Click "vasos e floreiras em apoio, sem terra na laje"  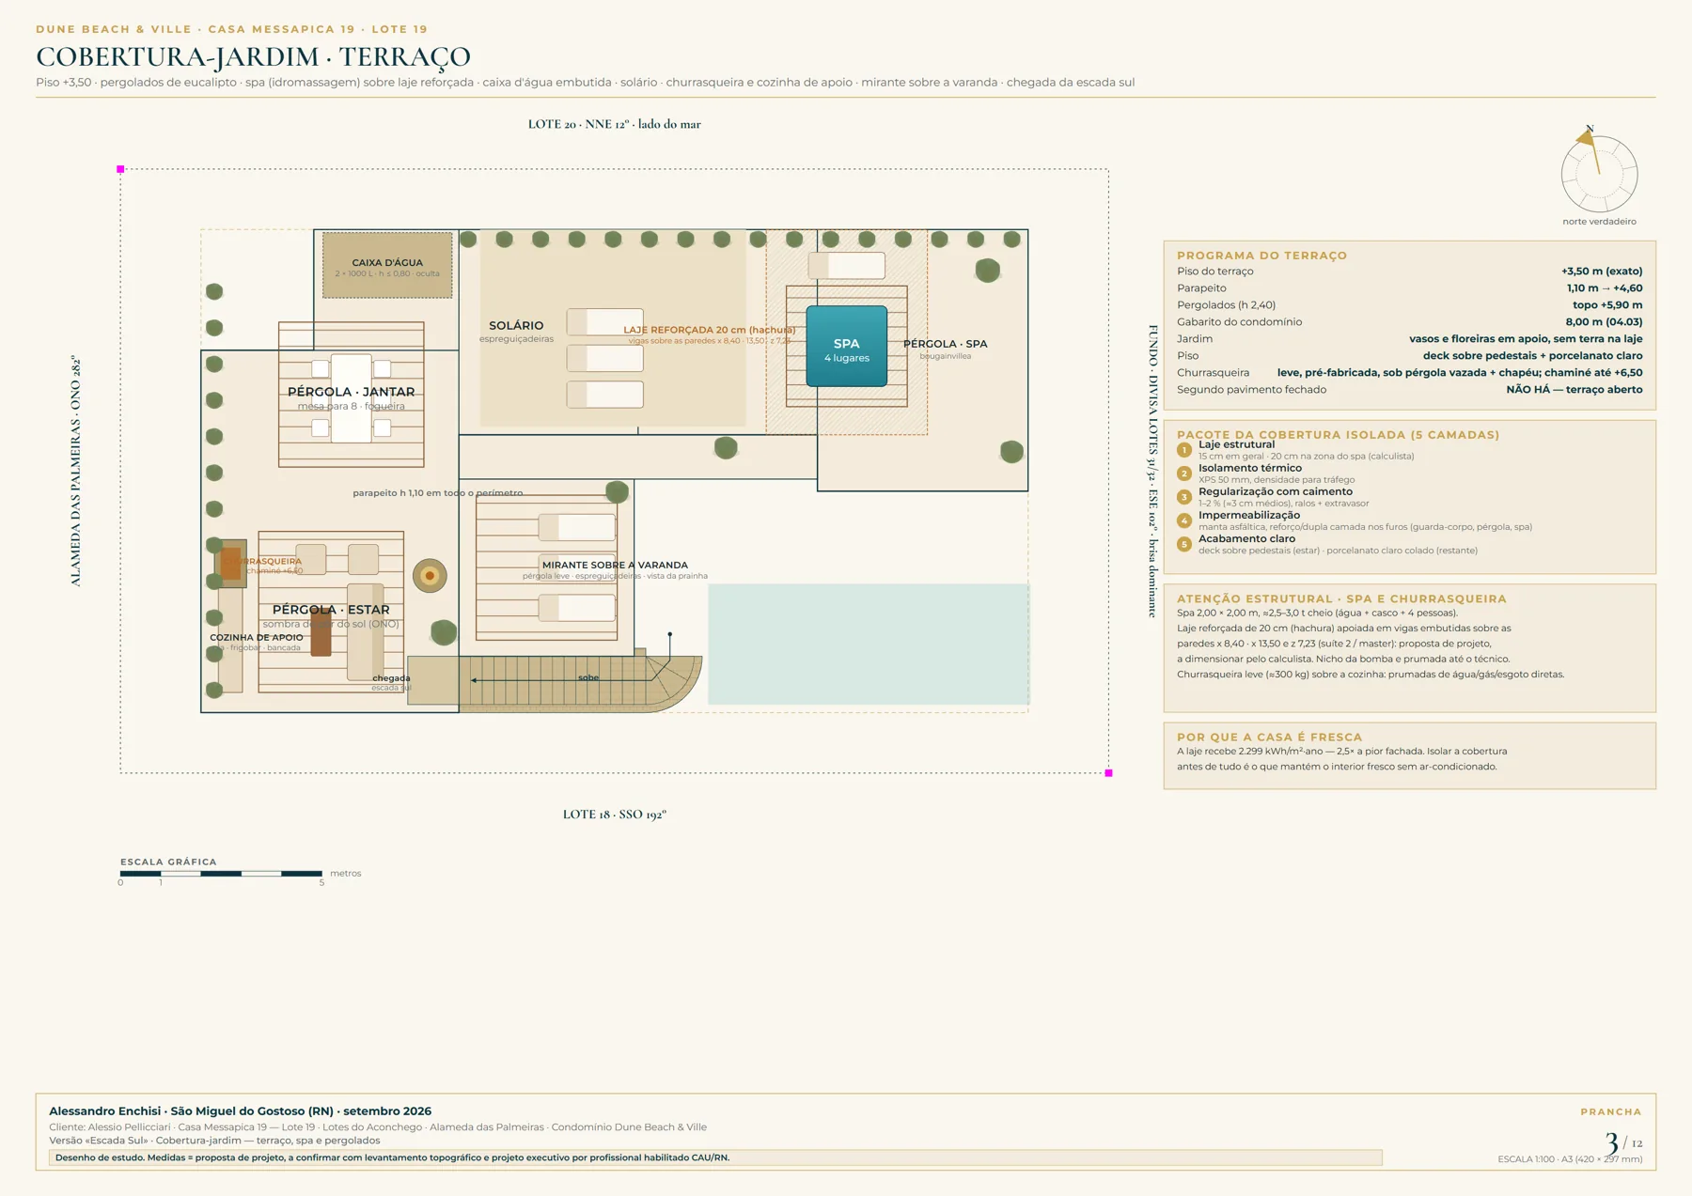tap(1526, 339)
